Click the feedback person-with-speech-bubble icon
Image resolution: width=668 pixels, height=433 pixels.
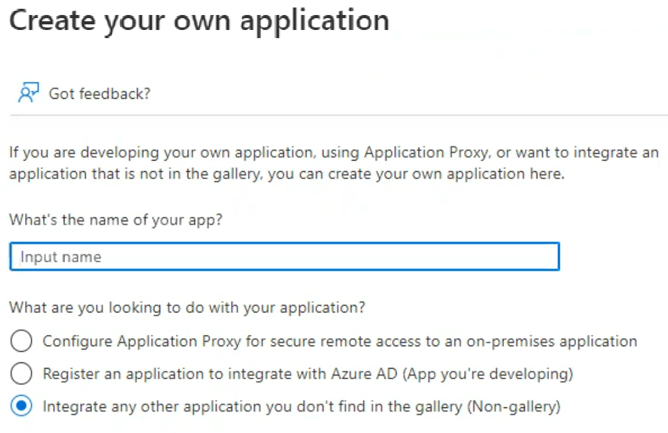(28, 92)
